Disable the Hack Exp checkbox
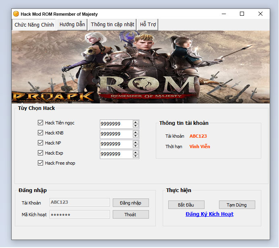 point(40,153)
